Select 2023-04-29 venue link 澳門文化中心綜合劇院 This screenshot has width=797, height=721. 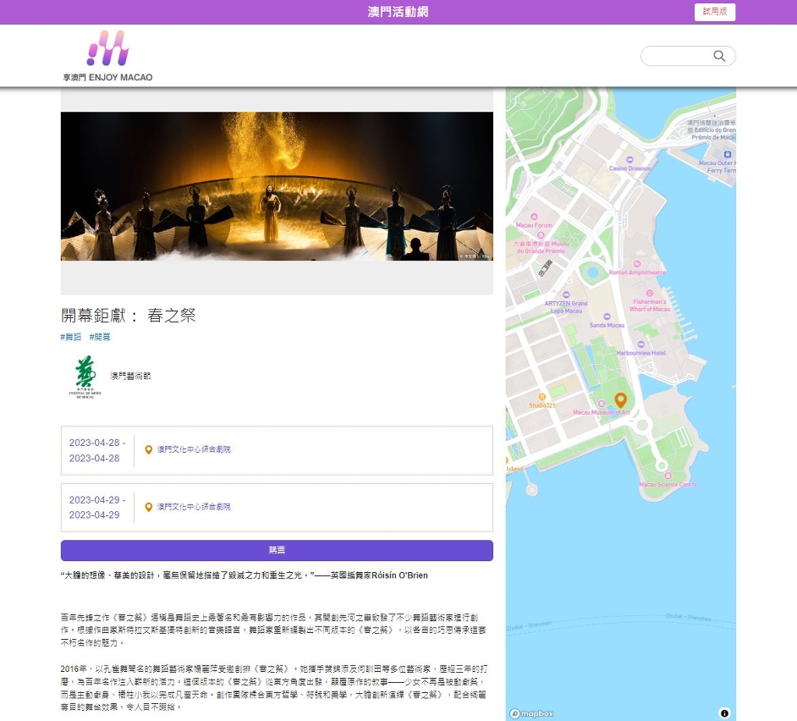click(194, 507)
